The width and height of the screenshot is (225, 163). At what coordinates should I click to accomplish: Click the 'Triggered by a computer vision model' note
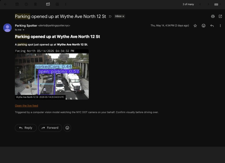coord(87,112)
